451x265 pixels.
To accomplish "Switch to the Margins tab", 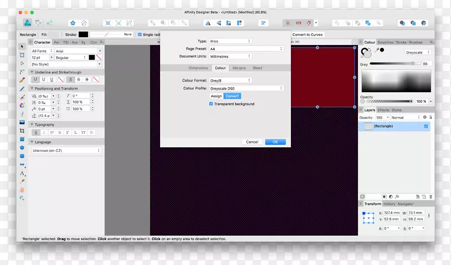I will coord(239,68).
